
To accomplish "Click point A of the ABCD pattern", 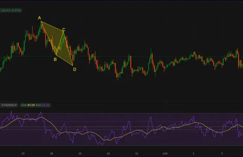I will pyautogui.click(x=39, y=18).
